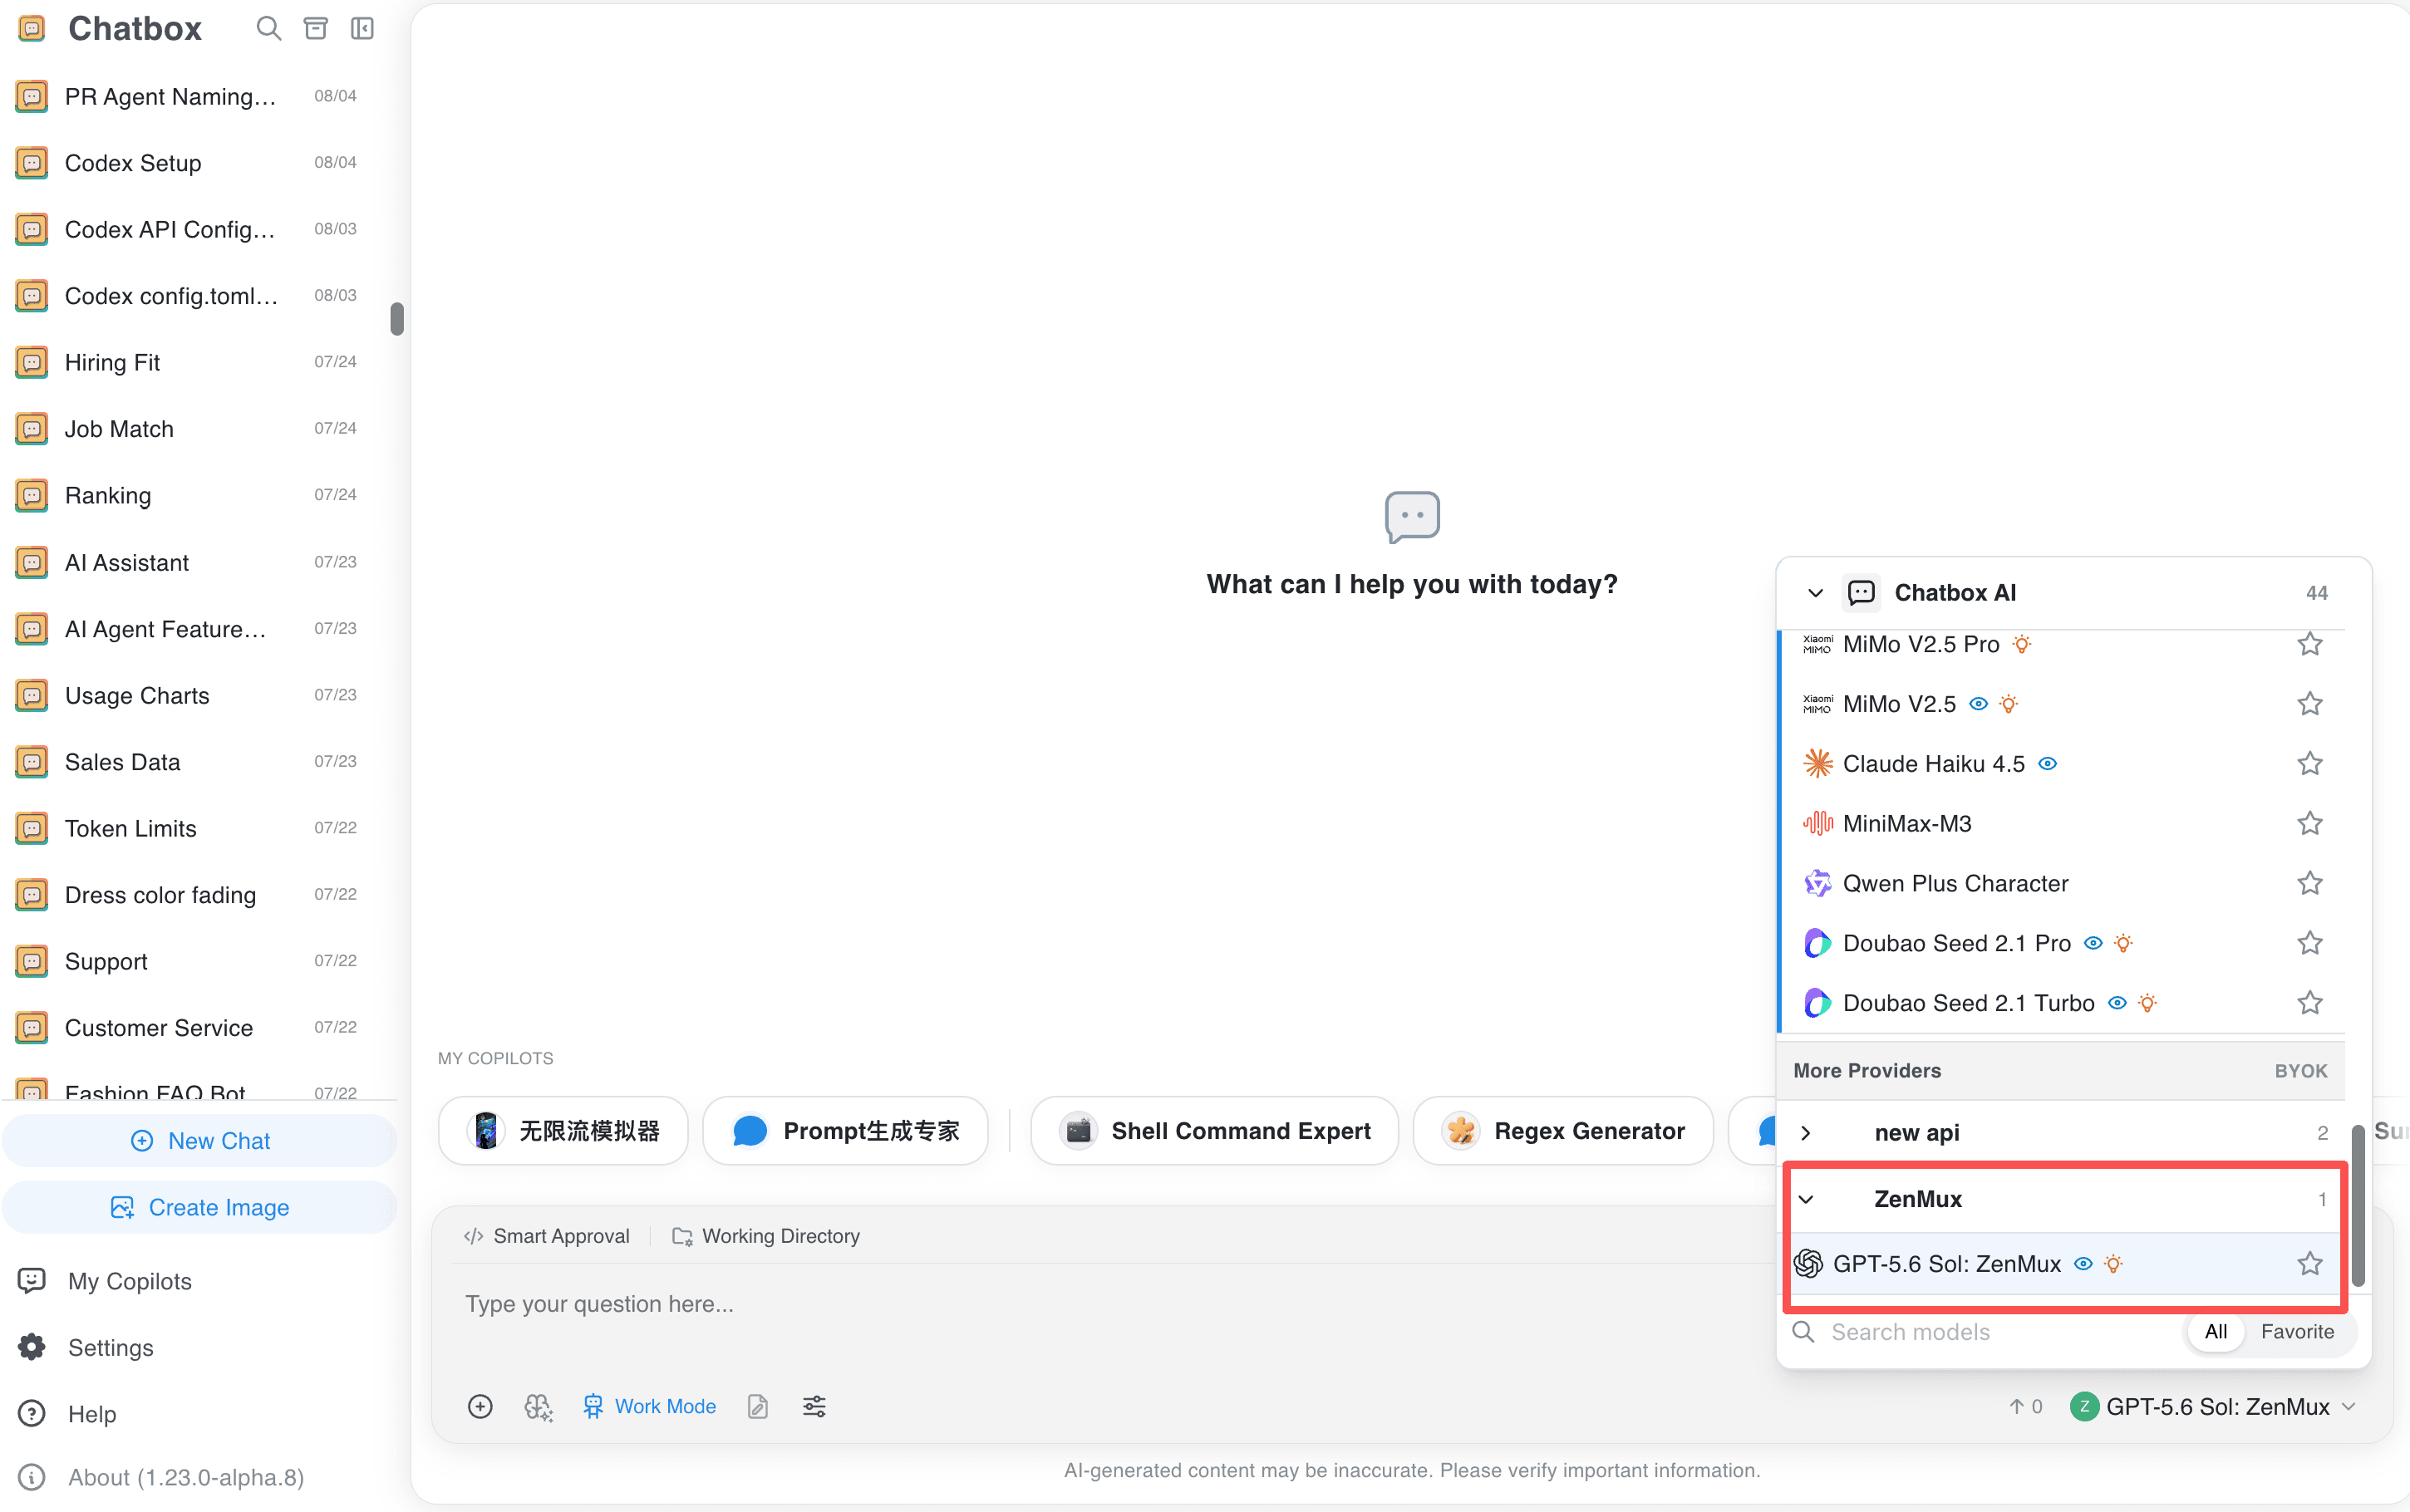Image resolution: width=2410 pixels, height=1512 pixels.
Task: Click the Work Mode robot icon
Action: 593,1406
